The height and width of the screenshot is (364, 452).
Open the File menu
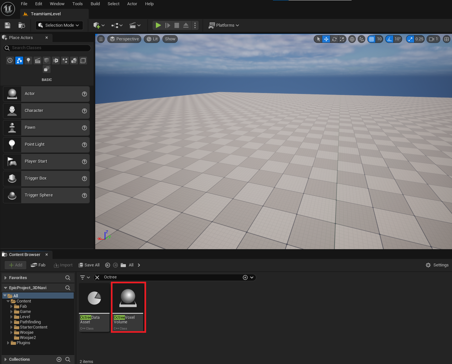click(24, 4)
